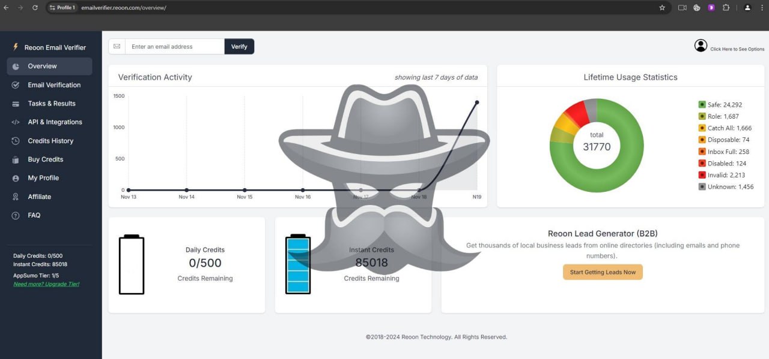Click the 'Lifetime Usage Statistics' heading
The image size is (769, 359).
pos(630,77)
